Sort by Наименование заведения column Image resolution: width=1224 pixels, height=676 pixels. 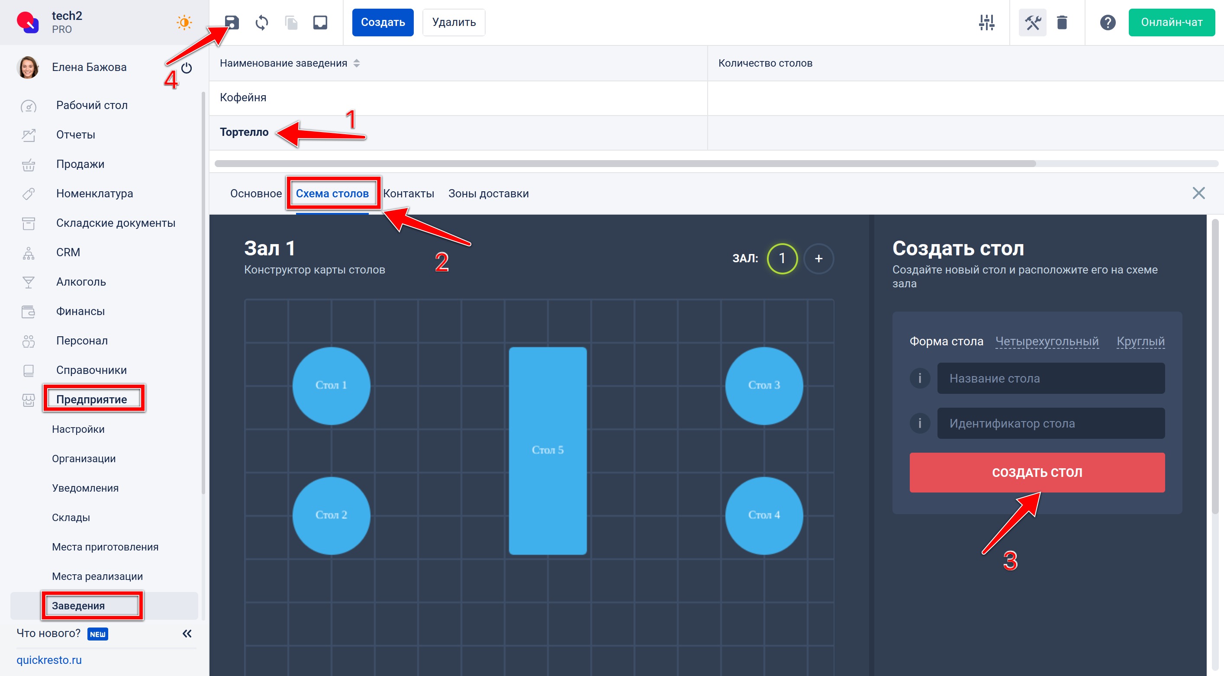point(290,63)
